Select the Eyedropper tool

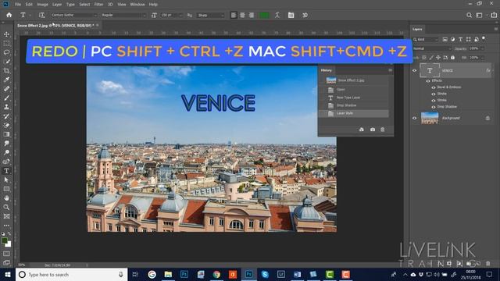tap(6, 80)
